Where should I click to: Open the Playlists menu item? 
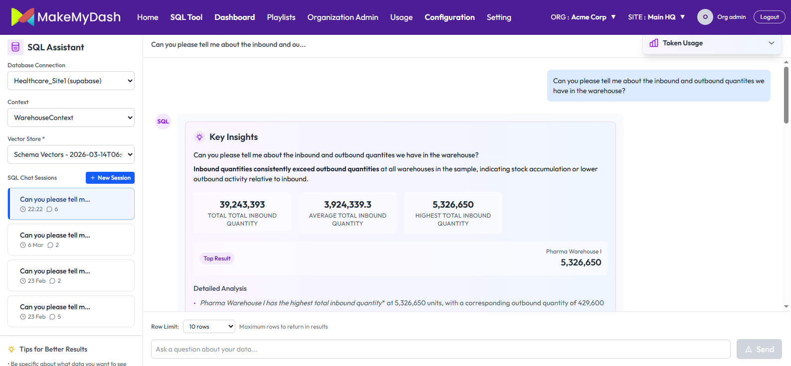[281, 17]
